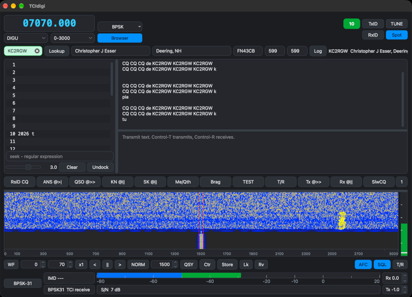The image size is (412, 297).
Task: Open the BPSK mode dropdown
Action: click(120, 27)
